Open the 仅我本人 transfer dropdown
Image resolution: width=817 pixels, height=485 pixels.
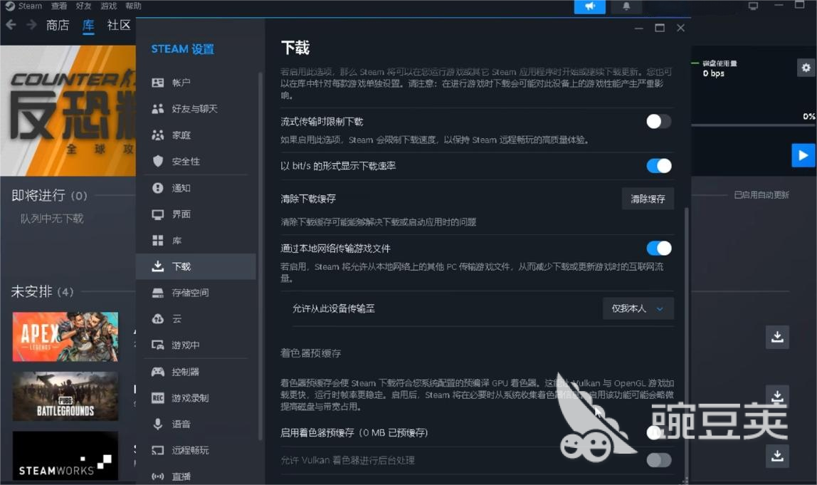(638, 308)
